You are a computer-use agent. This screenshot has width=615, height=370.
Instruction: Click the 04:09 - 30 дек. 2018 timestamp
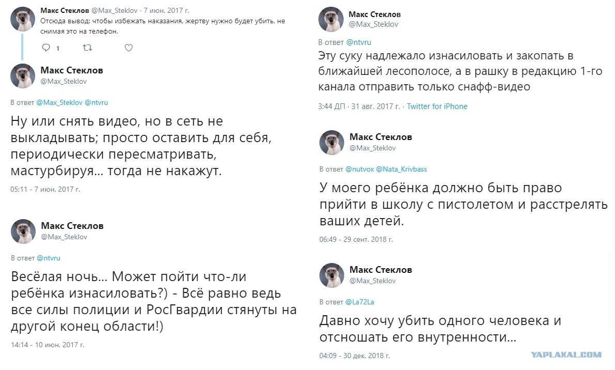point(355,356)
